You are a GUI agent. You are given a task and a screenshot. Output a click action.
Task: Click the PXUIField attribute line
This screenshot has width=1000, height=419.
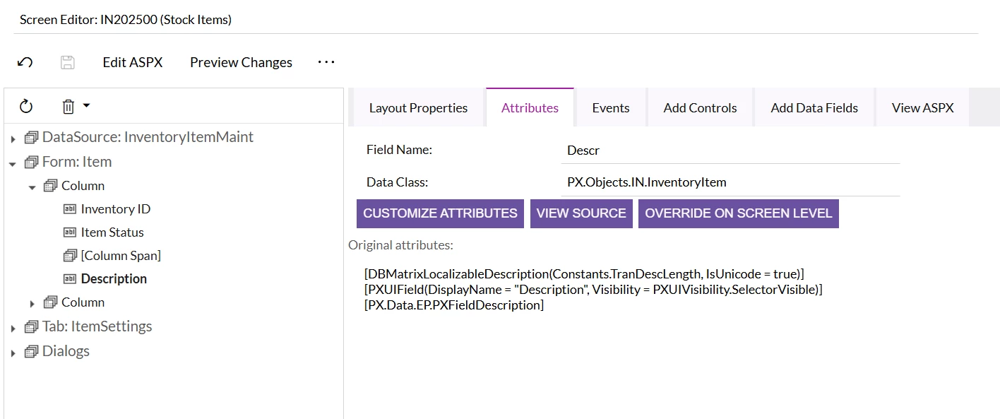(x=593, y=289)
